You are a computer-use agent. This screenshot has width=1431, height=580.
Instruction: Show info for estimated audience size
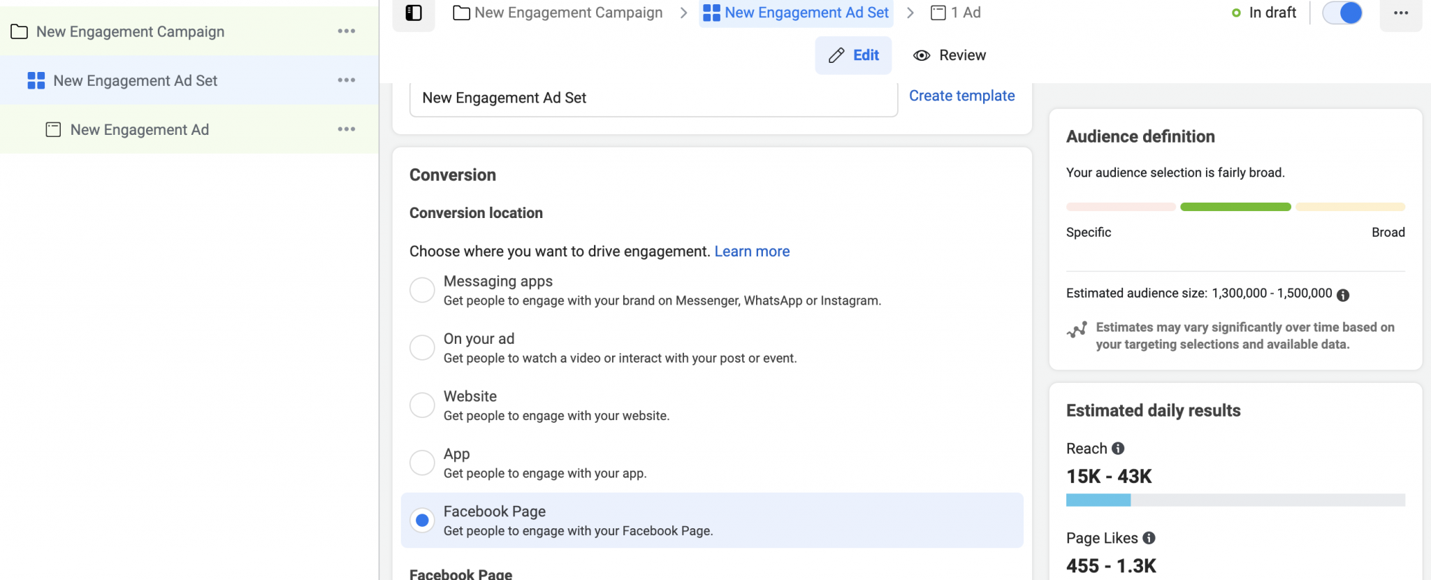[x=1343, y=295]
